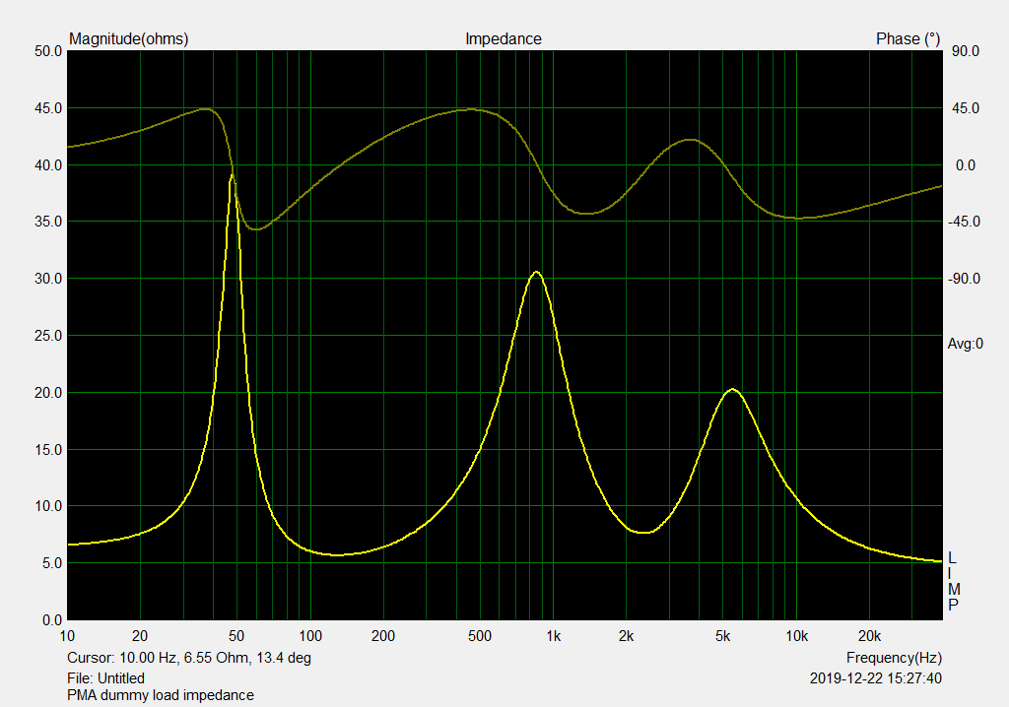Click the -45.0 phase axis value

964,222
